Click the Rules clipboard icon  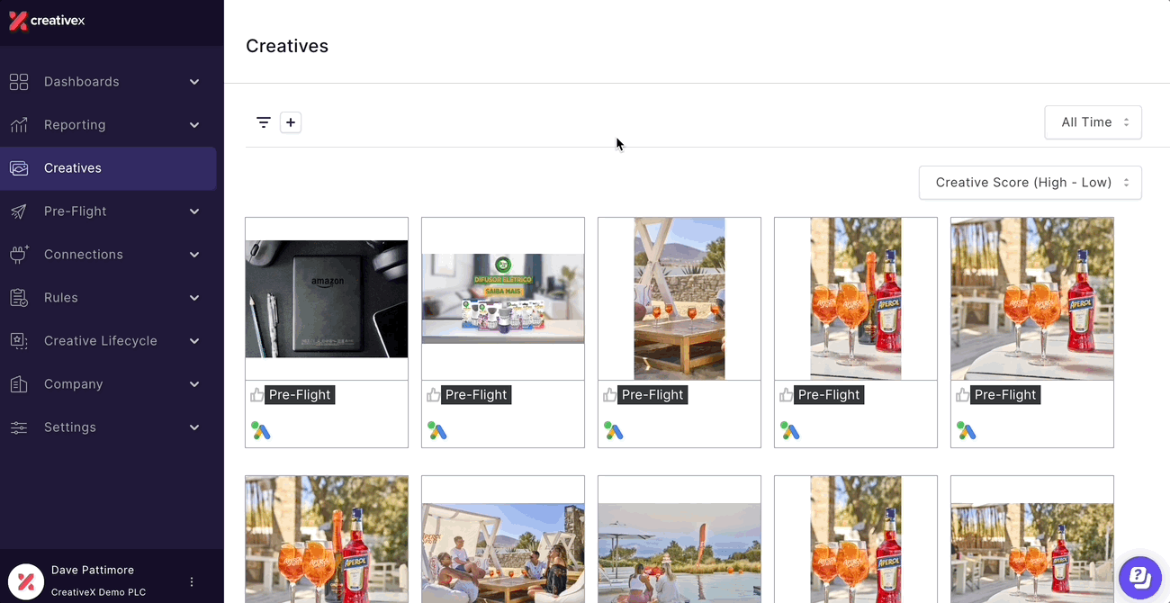click(x=19, y=298)
